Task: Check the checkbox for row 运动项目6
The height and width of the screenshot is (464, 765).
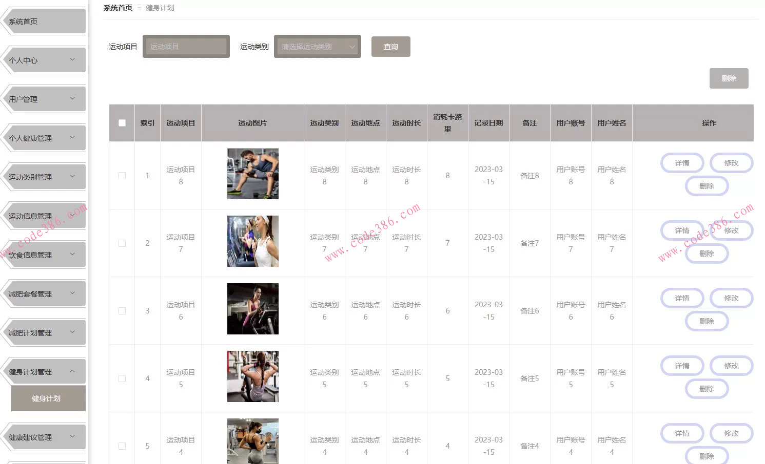Action: 122,311
